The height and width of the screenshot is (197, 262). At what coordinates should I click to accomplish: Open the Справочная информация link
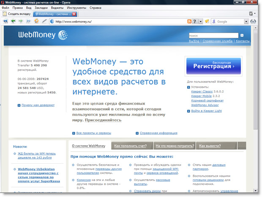[158, 133]
